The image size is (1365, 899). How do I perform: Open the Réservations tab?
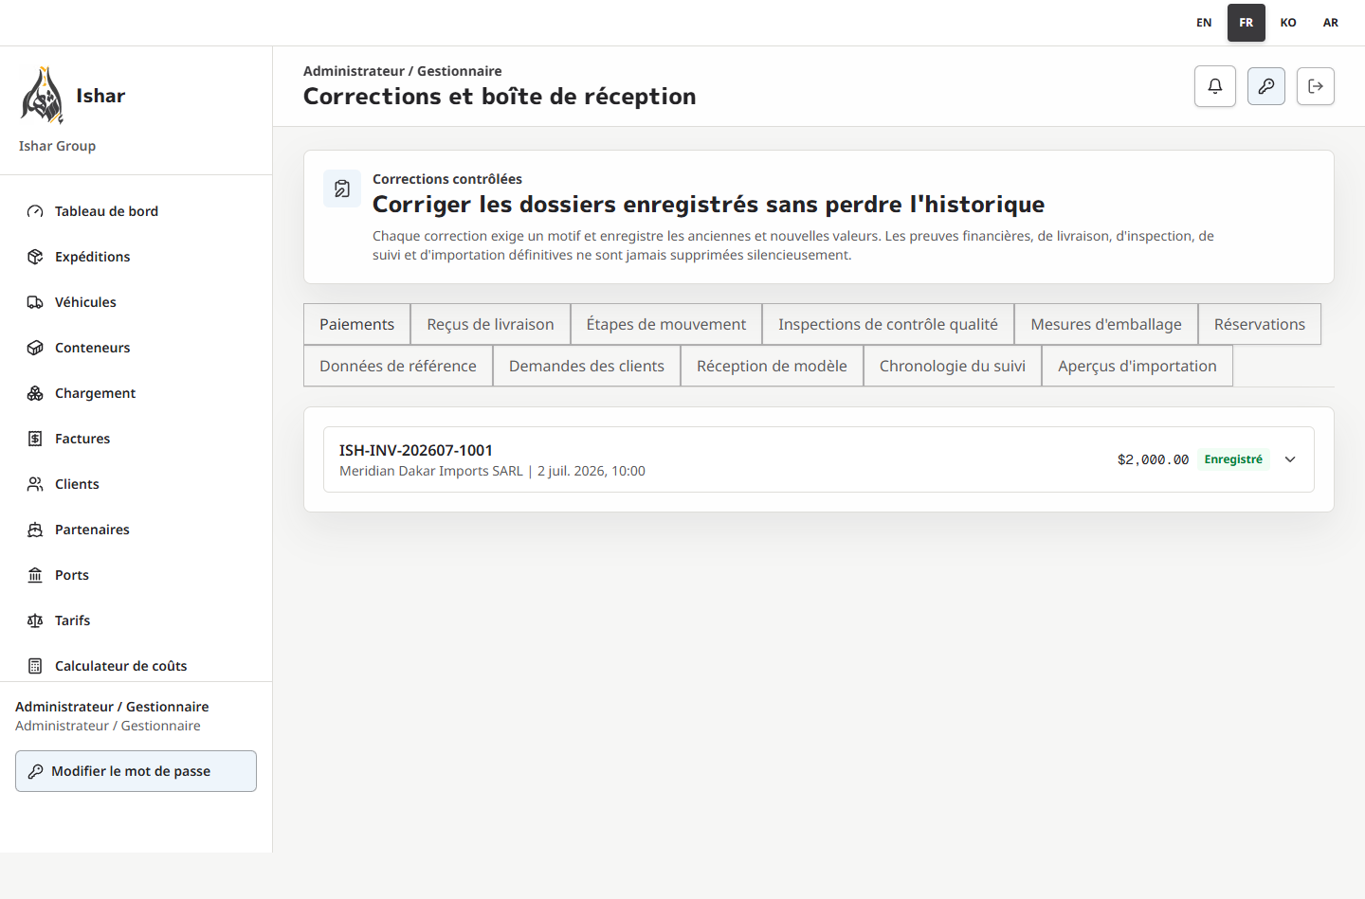(1260, 324)
